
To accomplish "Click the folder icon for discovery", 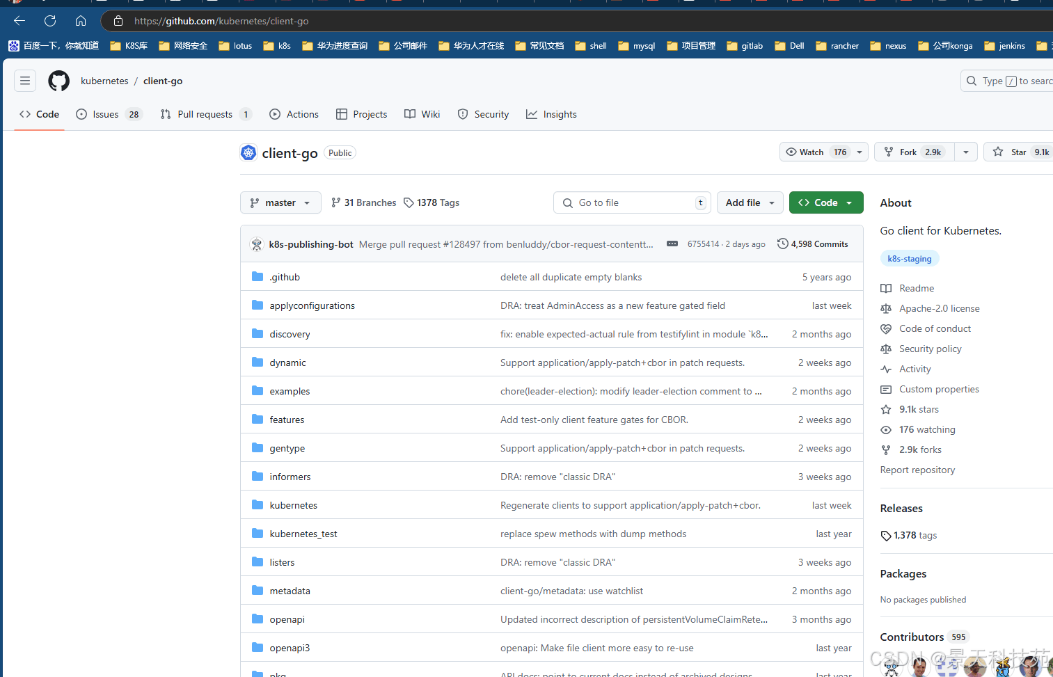I will (x=258, y=334).
